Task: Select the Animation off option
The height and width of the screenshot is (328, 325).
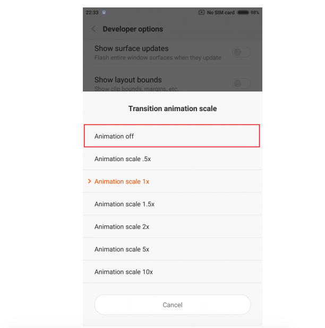Action: click(x=172, y=136)
